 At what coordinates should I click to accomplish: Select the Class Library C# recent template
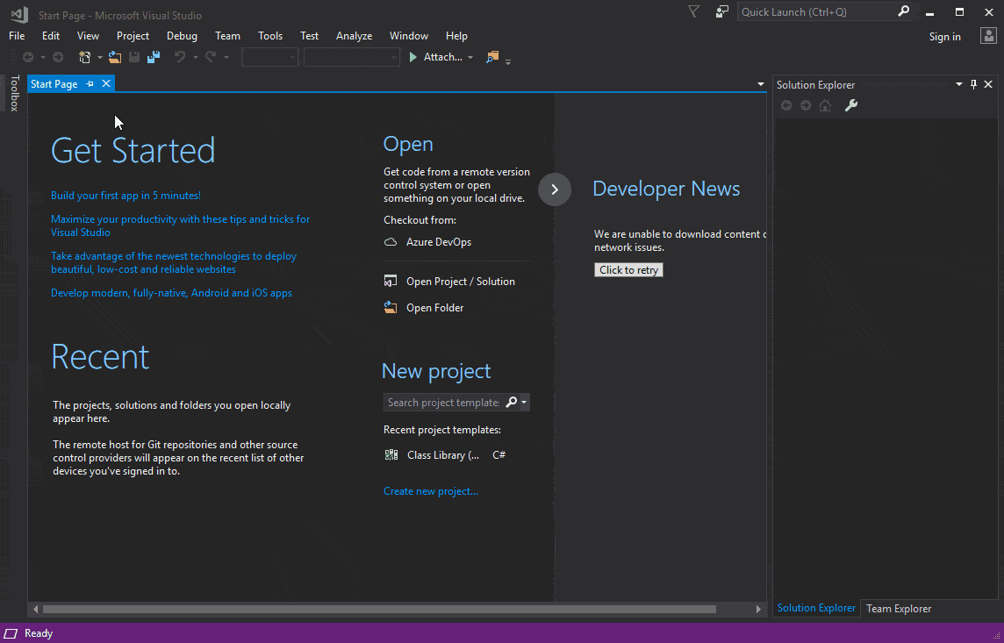tap(446, 455)
